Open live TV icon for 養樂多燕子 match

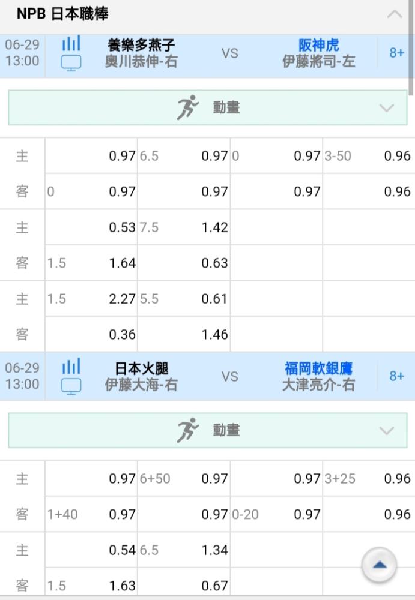tap(71, 63)
